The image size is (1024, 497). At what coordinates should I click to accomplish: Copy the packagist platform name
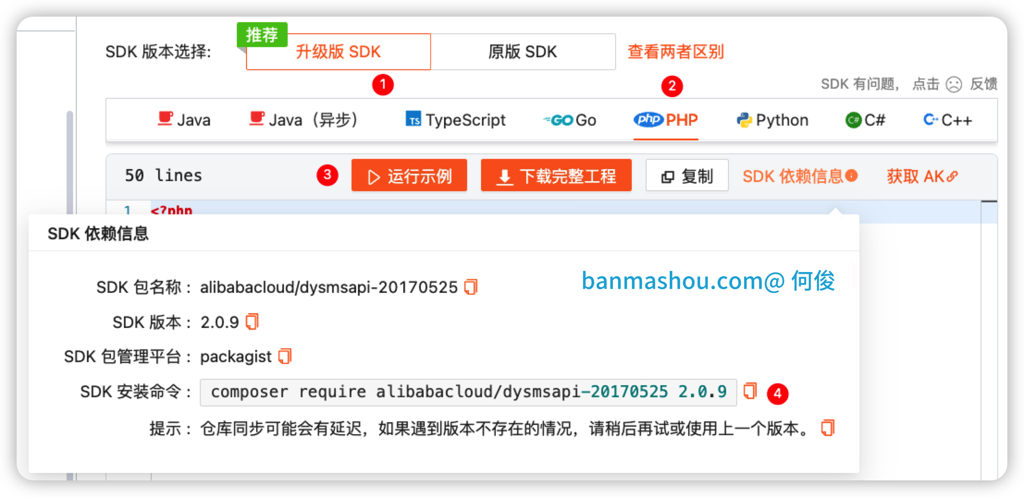(x=285, y=356)
